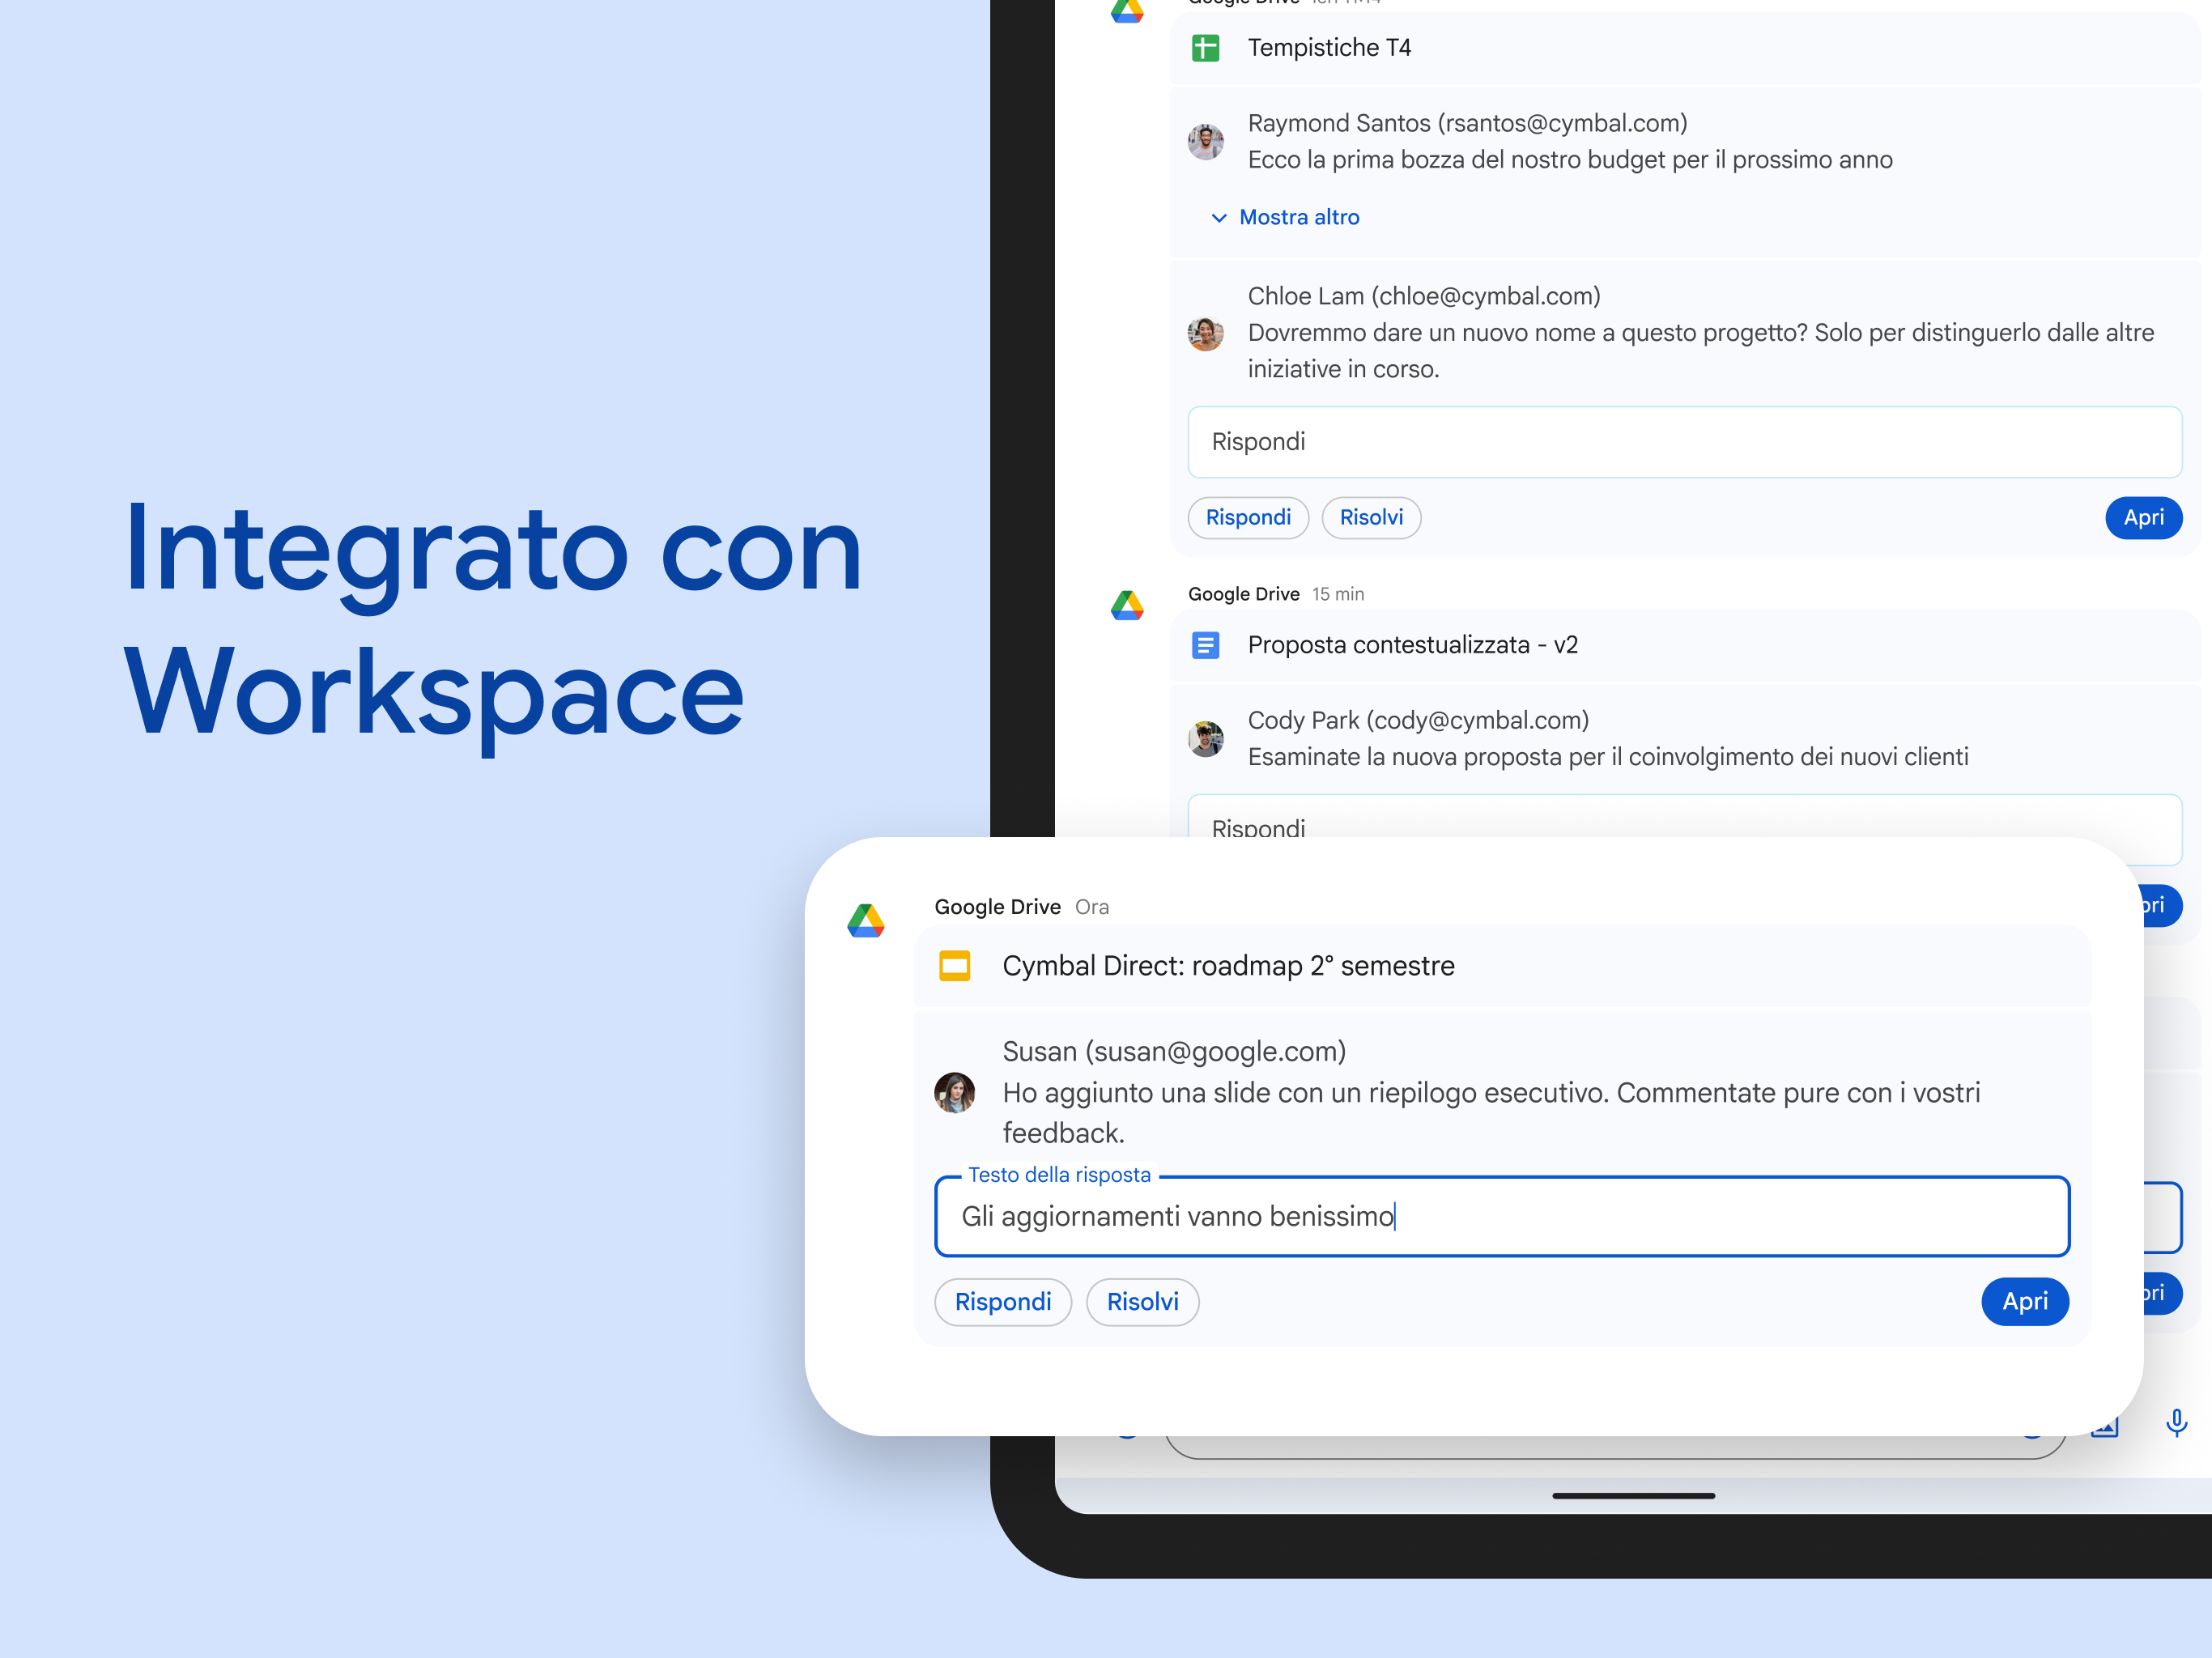Click the chevron next to Mostra altro
The image size is (2212, 1658).
pos(1218,218)
